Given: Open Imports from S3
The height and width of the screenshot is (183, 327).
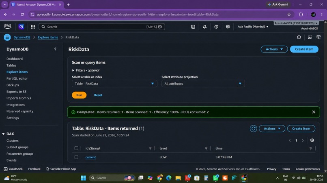Looking at the screenshot, I should pos(19,98).
